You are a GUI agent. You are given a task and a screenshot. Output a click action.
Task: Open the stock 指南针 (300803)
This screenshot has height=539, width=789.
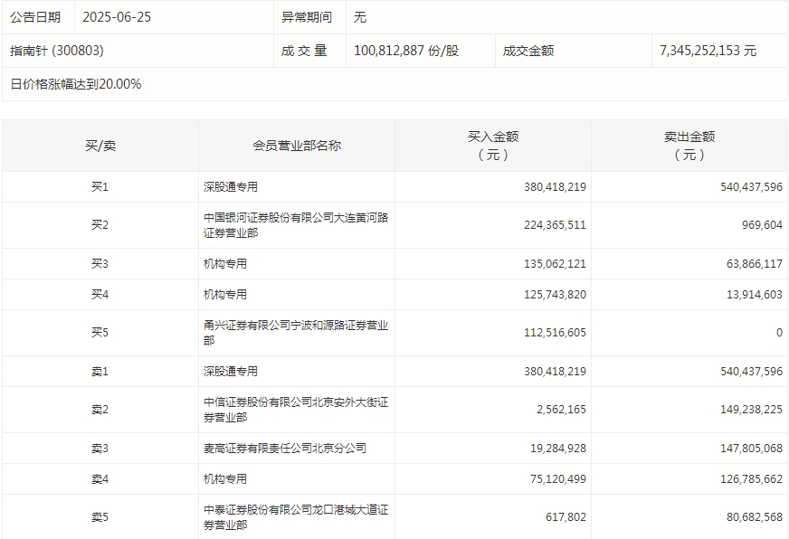click(57, 51)
